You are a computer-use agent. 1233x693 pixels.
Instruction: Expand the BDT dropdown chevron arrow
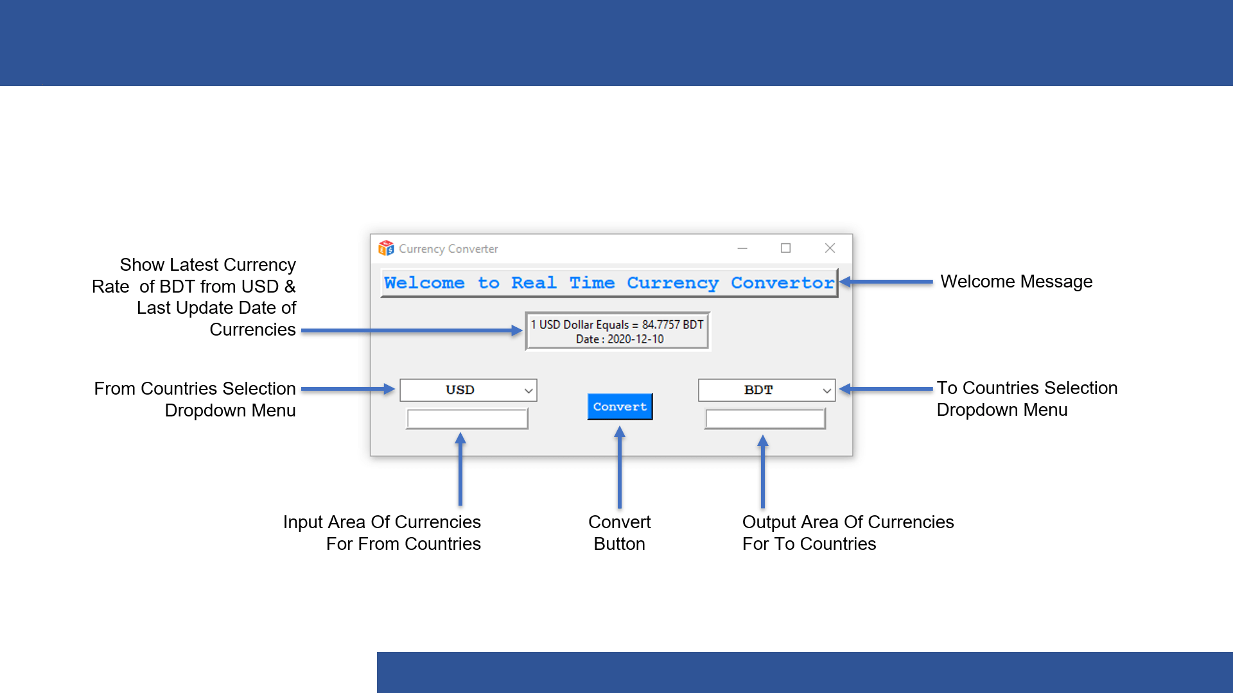click(x=826, y=390)
